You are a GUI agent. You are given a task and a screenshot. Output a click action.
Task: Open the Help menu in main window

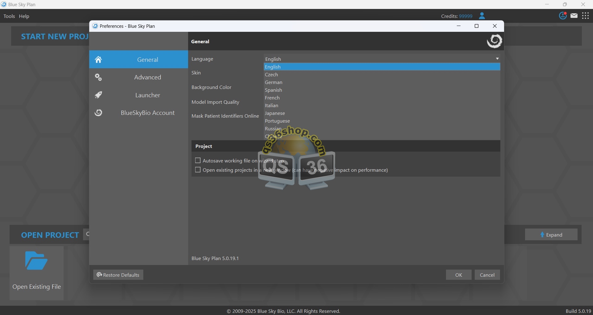pos(24,16)
